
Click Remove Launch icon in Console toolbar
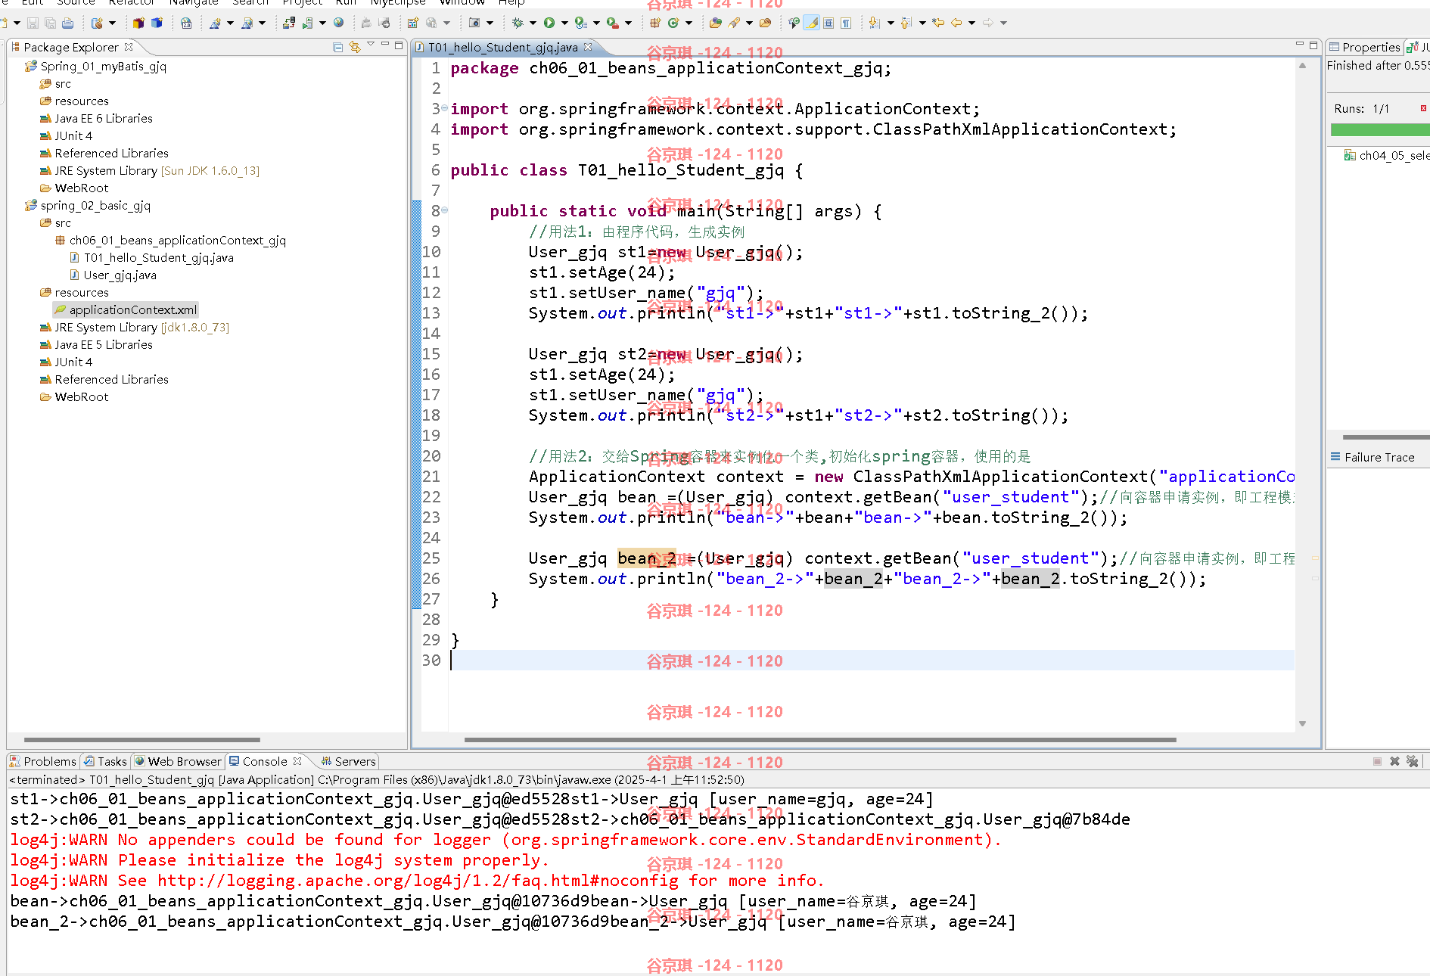[1394, 762]
